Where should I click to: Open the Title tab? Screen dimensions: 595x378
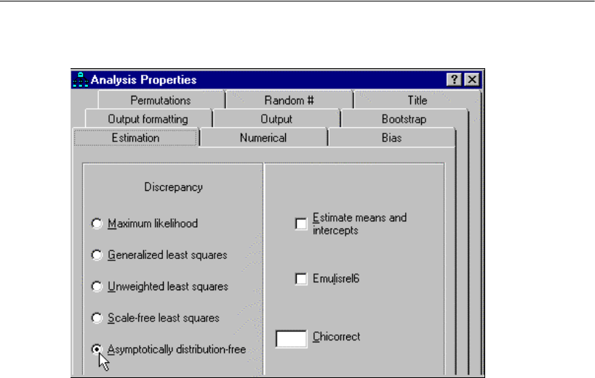pyautogui.click(x=417, y=100)
